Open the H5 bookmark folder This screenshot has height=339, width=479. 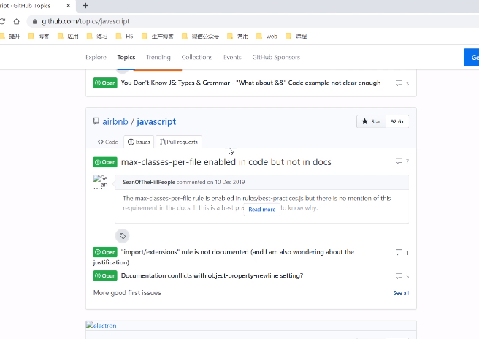pyautogui.click(x=125, y=37)
